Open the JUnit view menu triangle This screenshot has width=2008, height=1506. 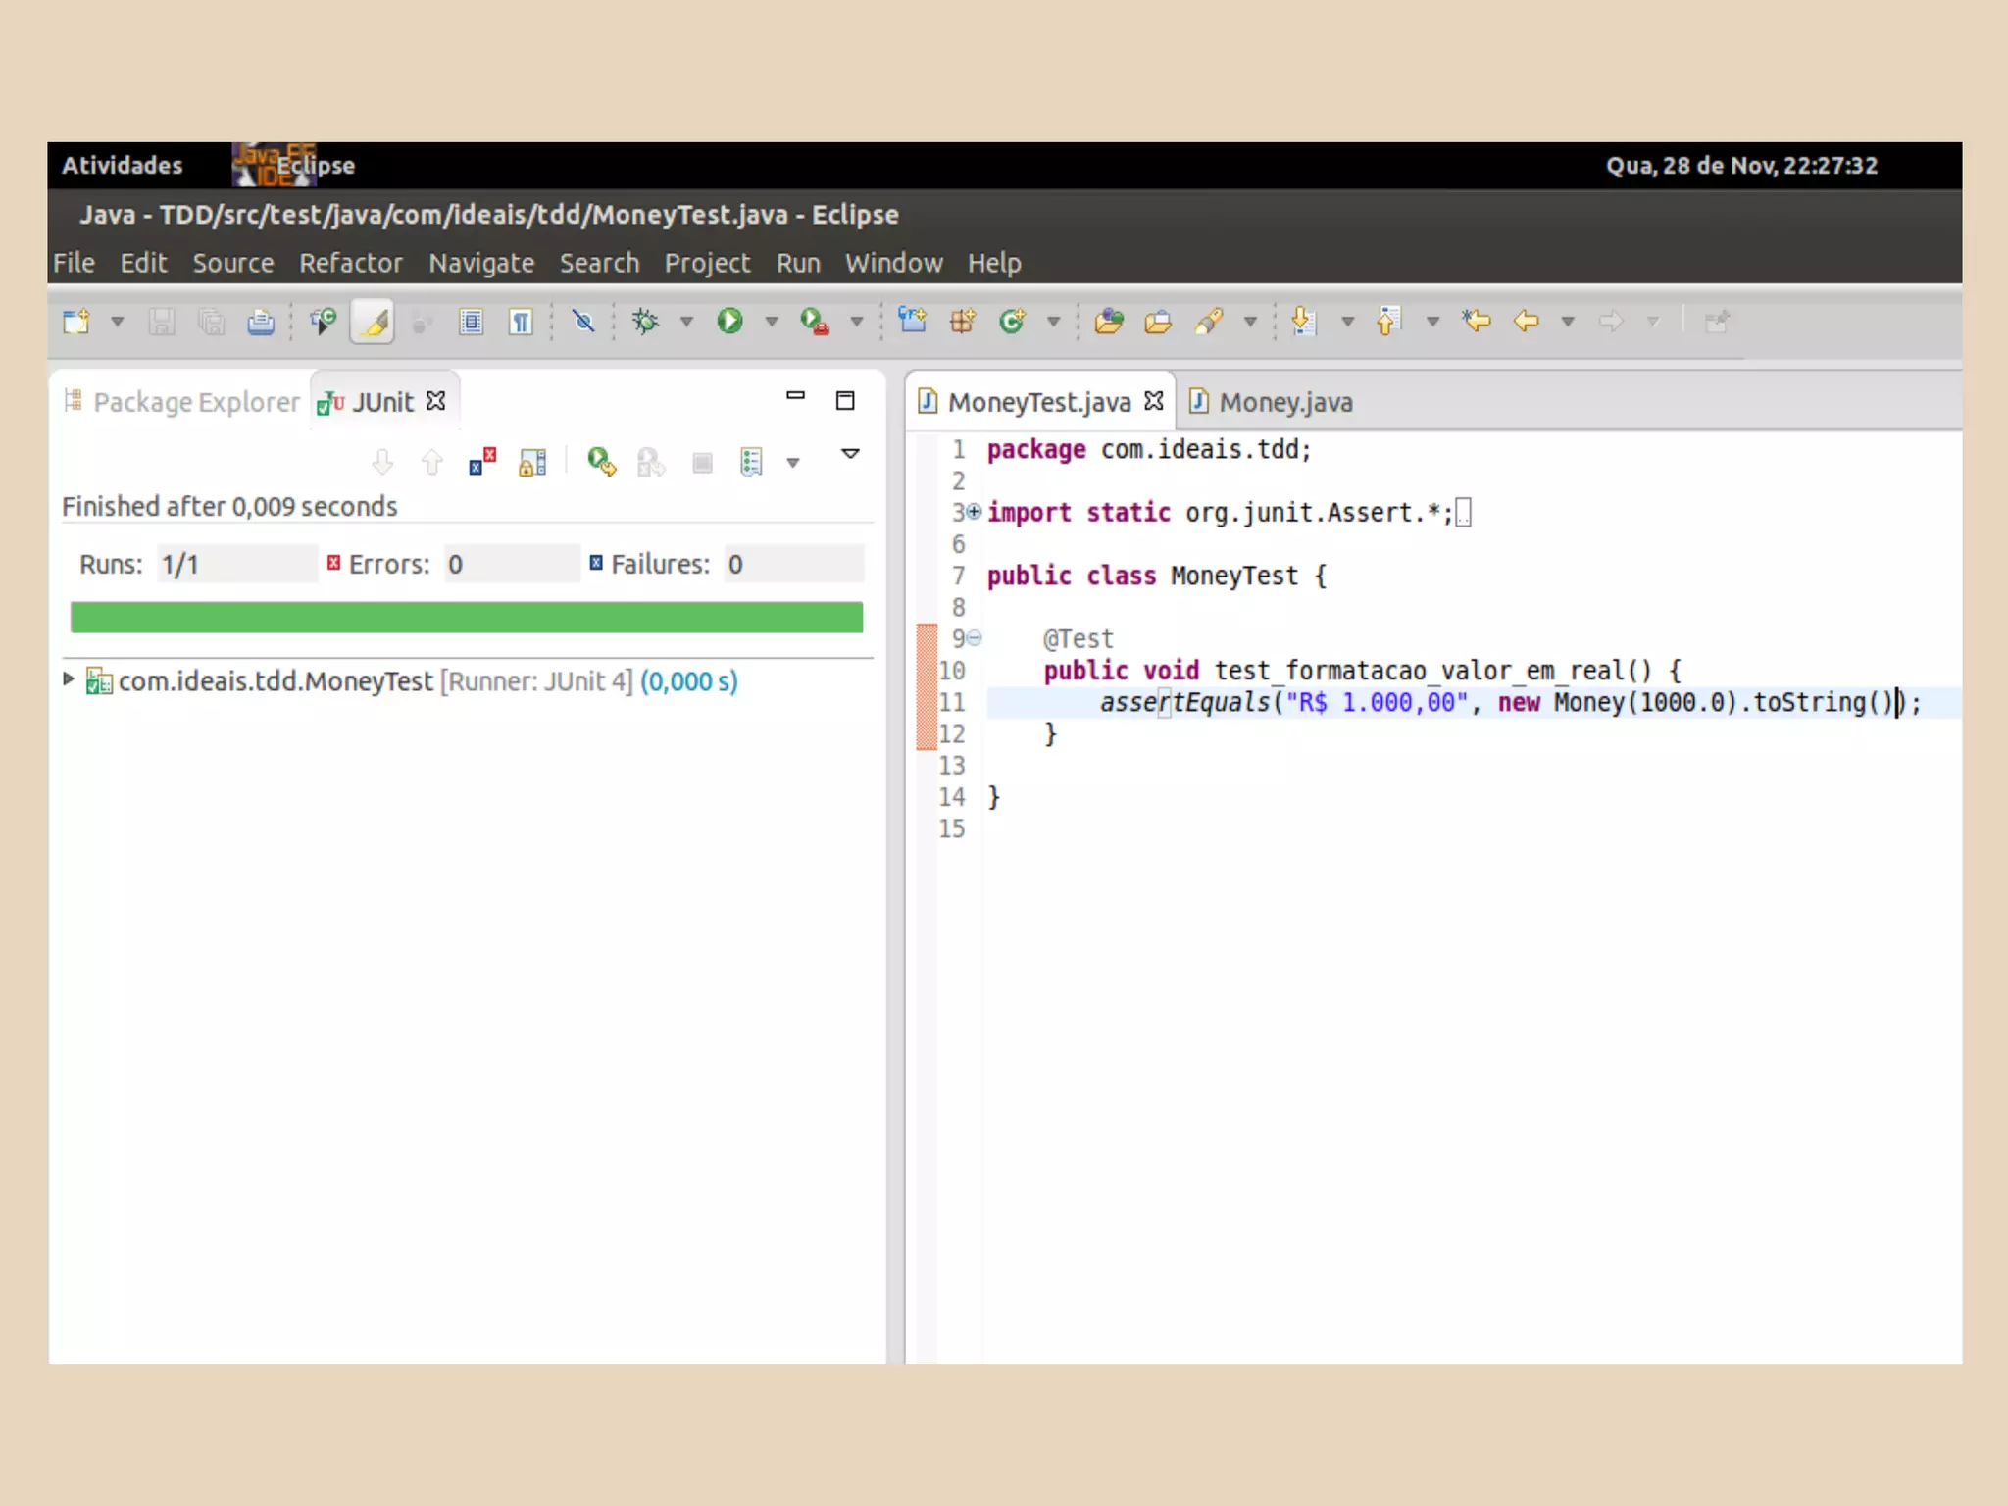(850, 454)
